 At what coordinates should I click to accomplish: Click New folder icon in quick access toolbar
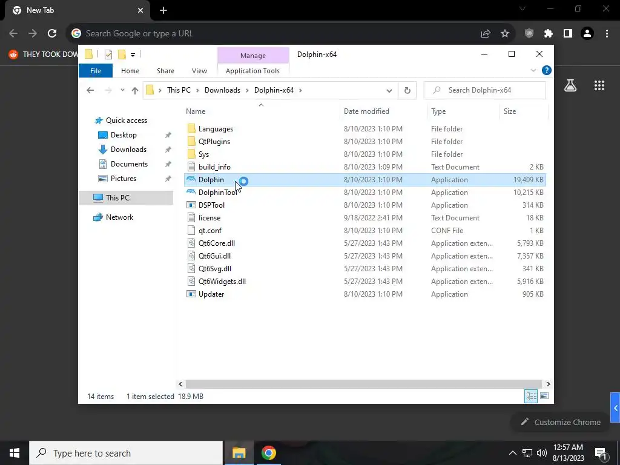click(x=122, y=54)
